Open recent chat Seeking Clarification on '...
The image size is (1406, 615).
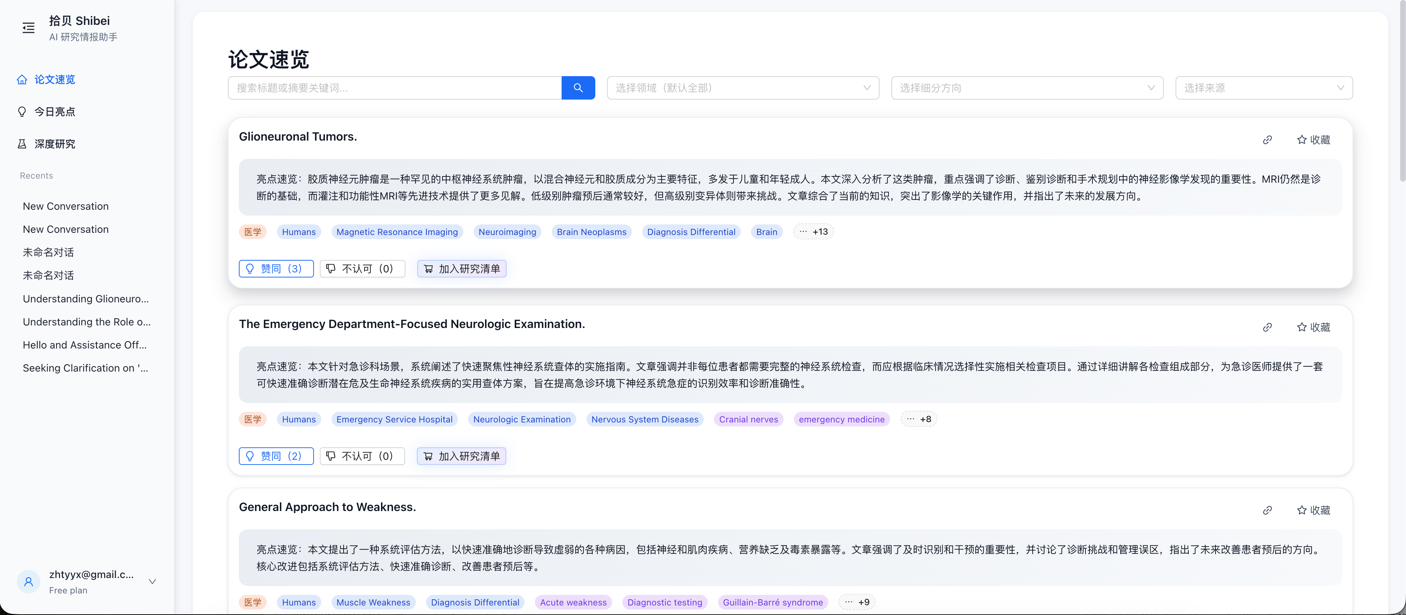(x=85, y=368)
